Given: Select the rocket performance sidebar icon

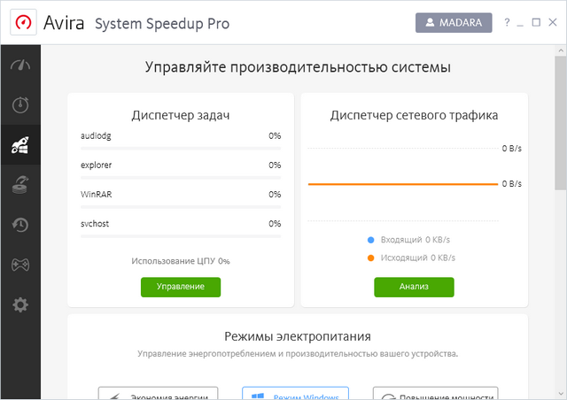Looking at the screenshot, I should [19, 146].
